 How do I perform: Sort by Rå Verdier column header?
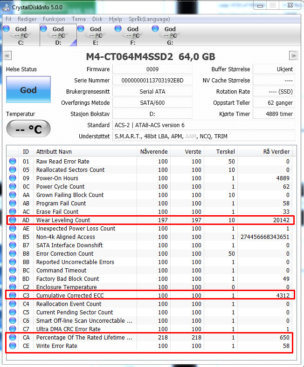265,152
